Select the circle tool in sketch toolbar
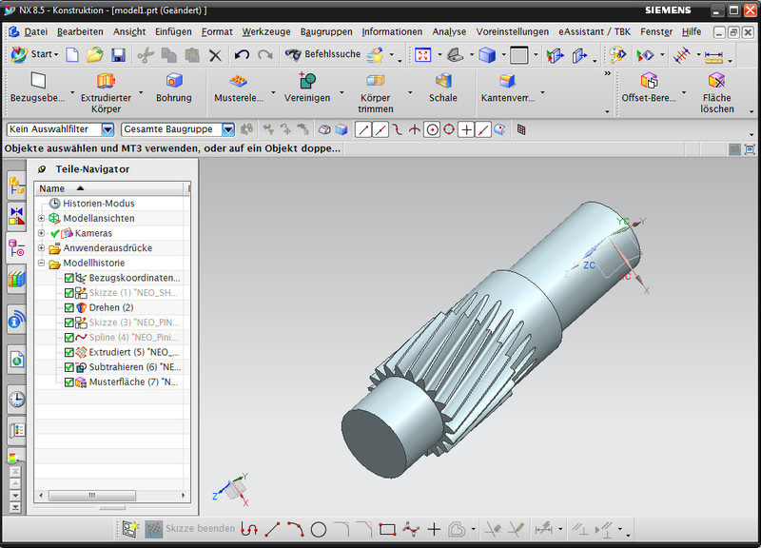Image resolution: width=761 pixels, height=548 pixels. pyautogui.click(x=319, y=529)
